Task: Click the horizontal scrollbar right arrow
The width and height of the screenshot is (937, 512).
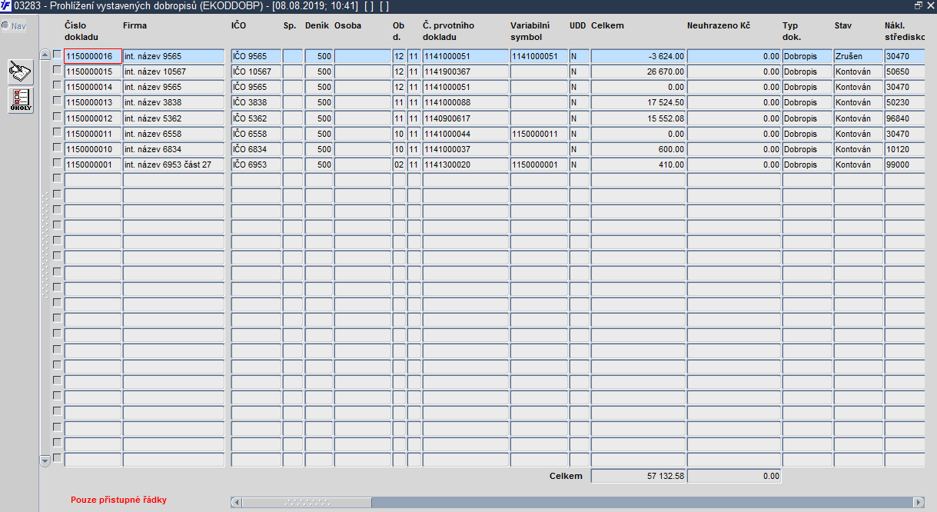Action: (x=918, y=502)
